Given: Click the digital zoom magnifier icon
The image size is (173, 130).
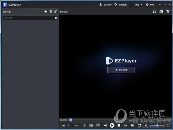Looking at the screenshot, I should click(x=154, y=12).
